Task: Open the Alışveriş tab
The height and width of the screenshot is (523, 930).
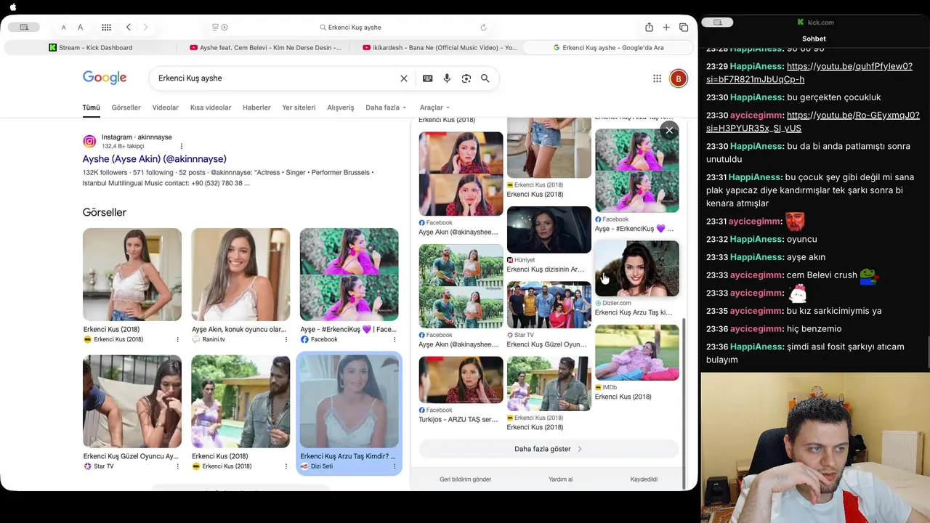Action: [340, 108]
